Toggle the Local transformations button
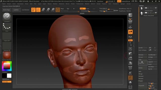The image size is (161, 90). pos(130,32)
